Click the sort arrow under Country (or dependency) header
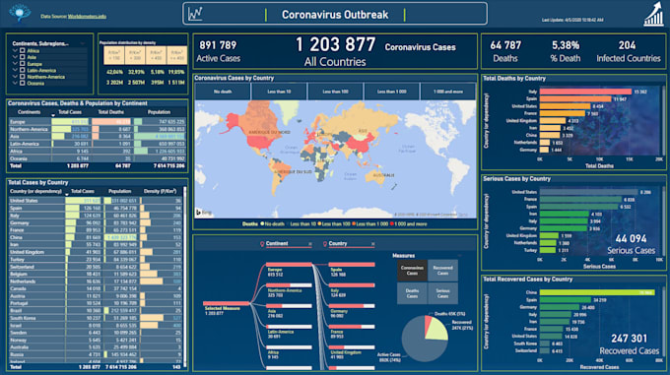 [x=67, y=195]
